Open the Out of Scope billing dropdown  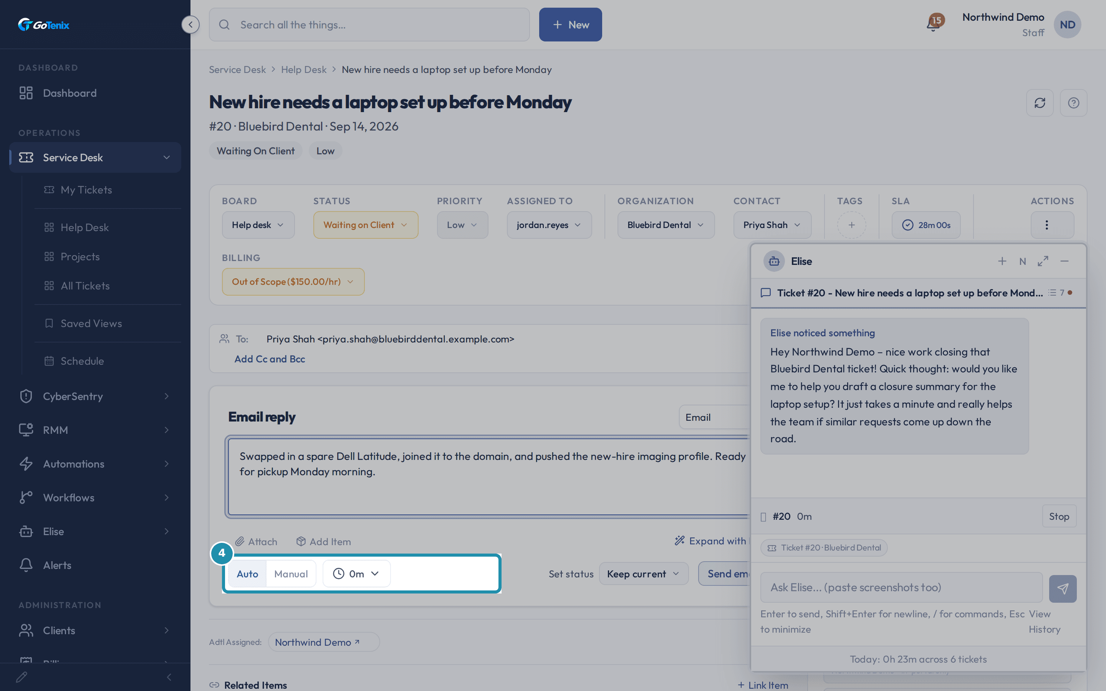(x=293, y=282)
